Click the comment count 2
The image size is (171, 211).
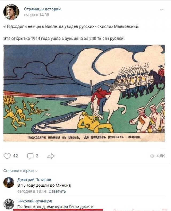pyautogui.click(x=37, y=156)
